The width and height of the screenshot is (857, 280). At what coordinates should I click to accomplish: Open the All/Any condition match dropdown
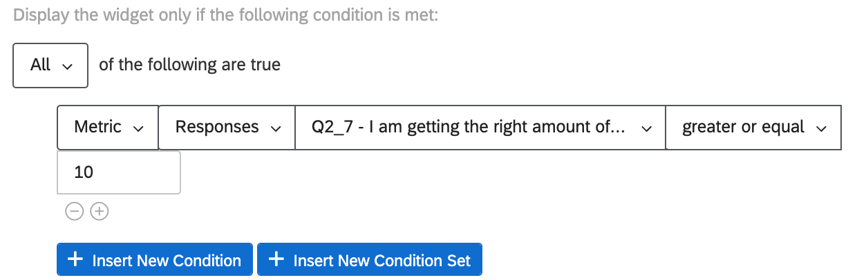pyautogui.click(x=50, y=66)
